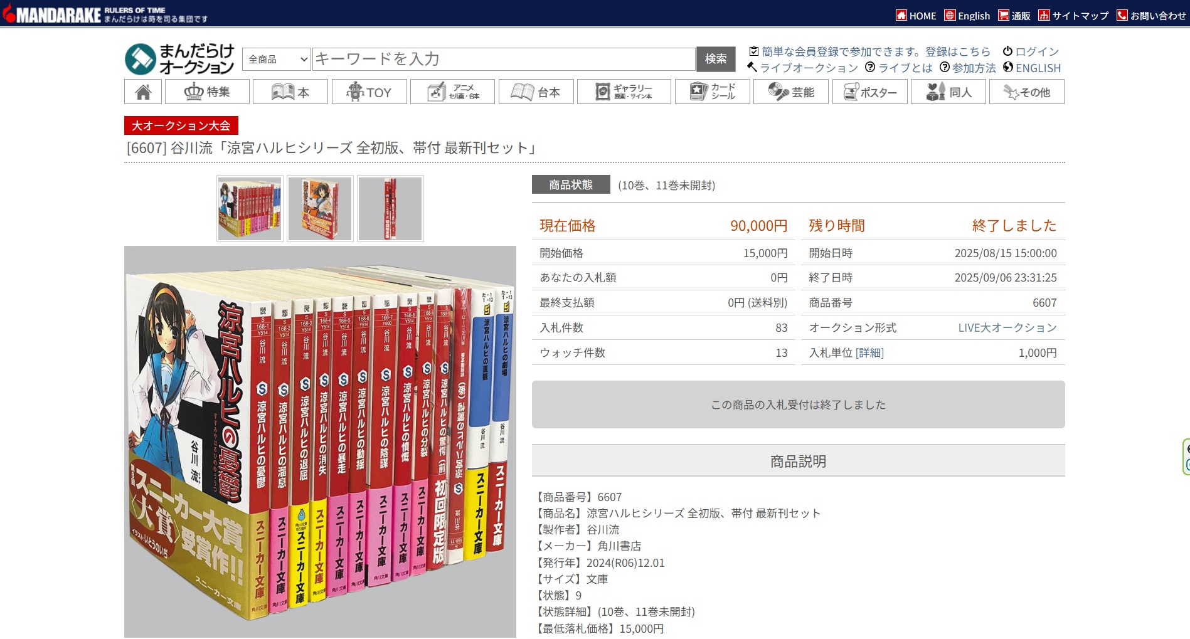Screen dimensions: 1190x639
Task: Click LIVE大オークション auction format link
Action: (x=1007, y=327)
